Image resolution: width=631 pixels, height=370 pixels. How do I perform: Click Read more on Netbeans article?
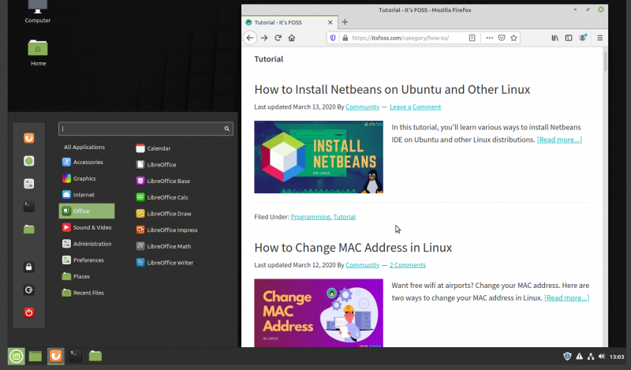[x=559, y=140]
